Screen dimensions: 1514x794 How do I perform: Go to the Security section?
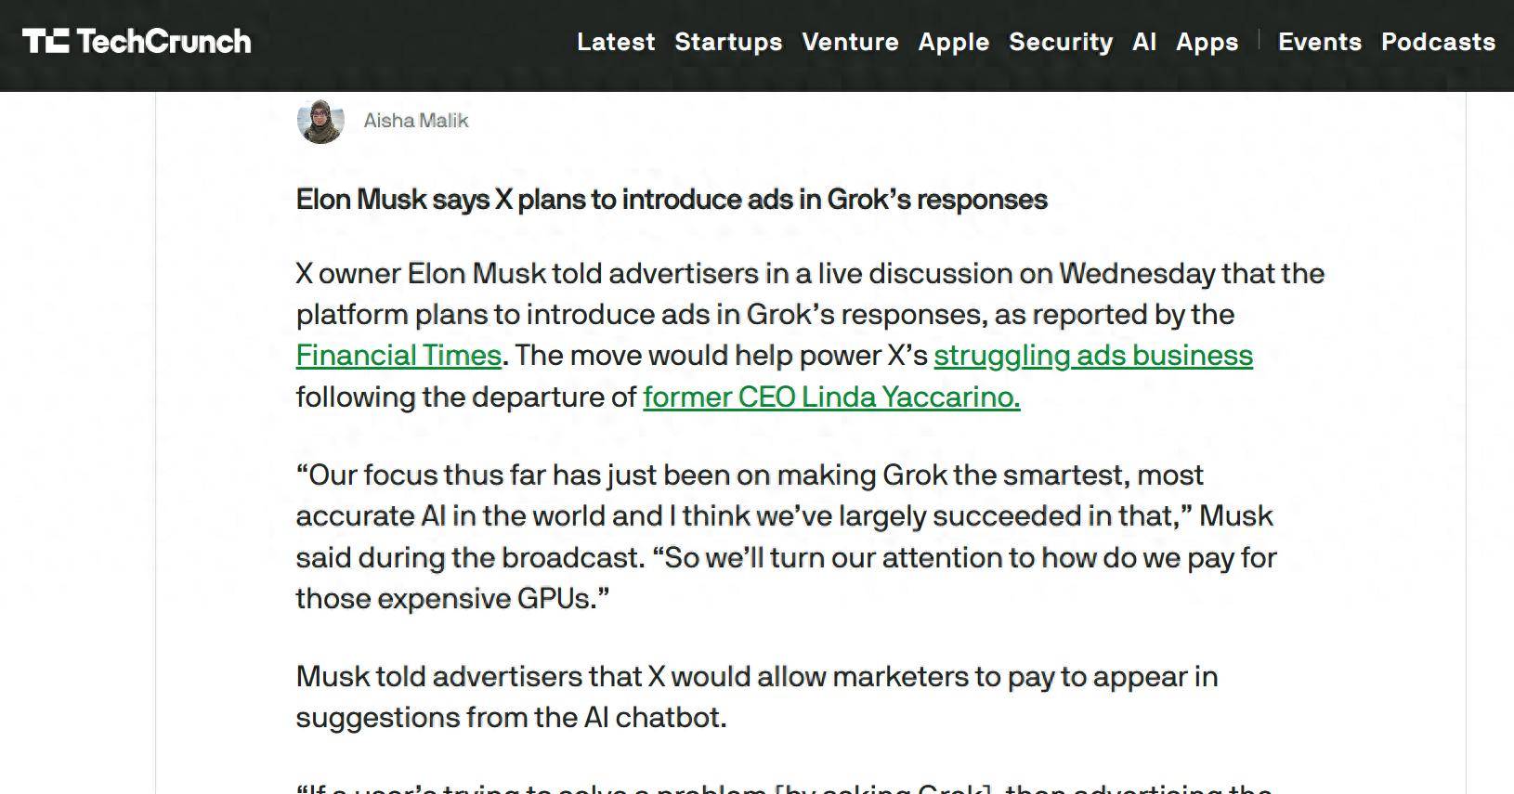[1061, 42]
